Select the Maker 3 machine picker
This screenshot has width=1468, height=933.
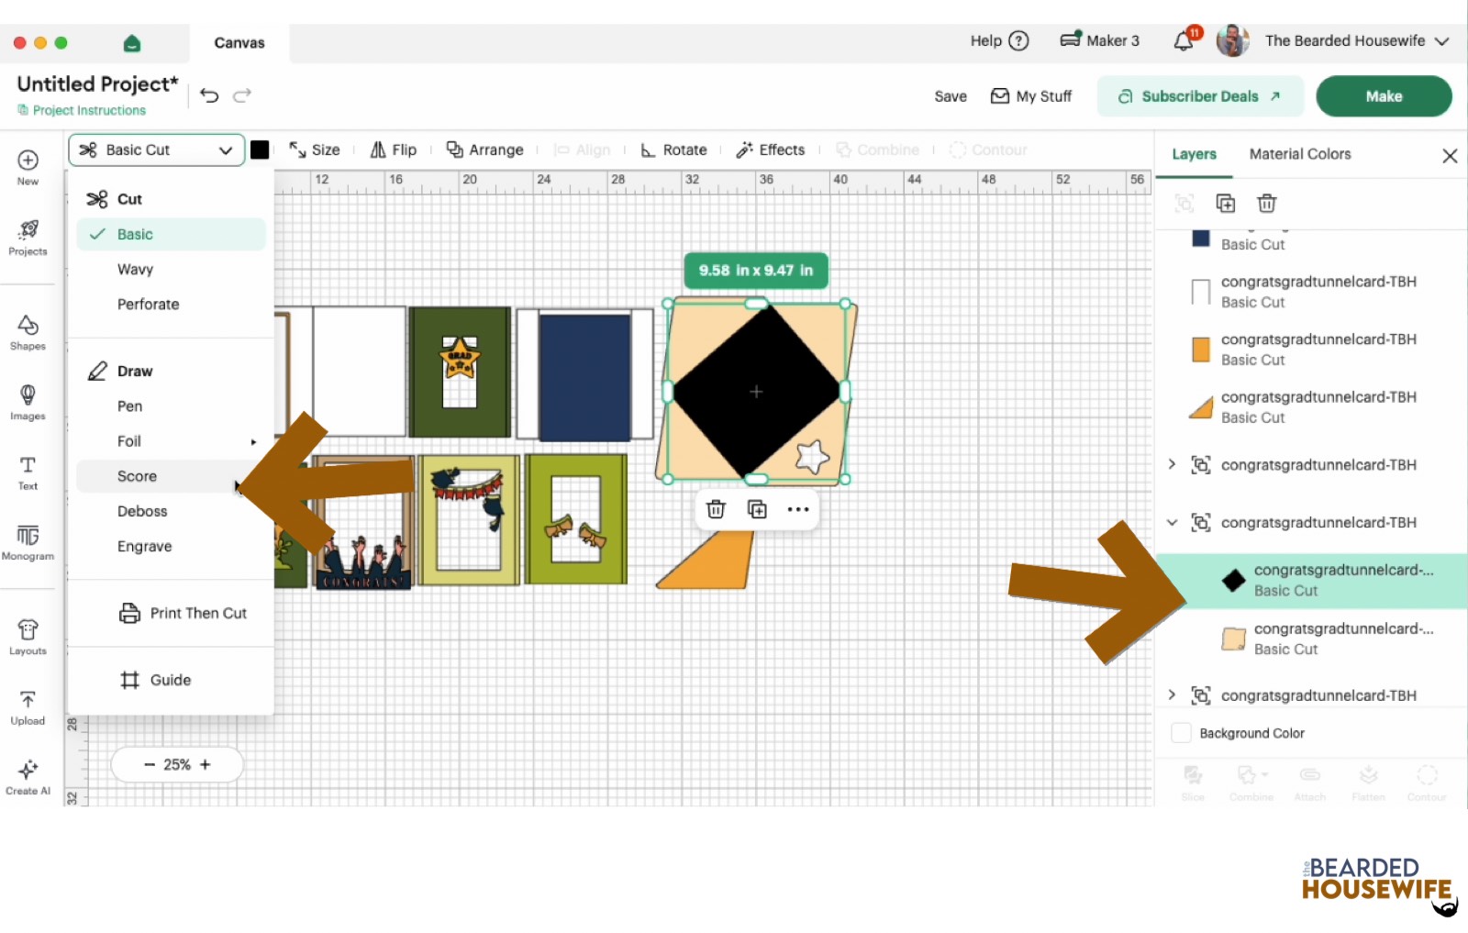pos(1099,40)
